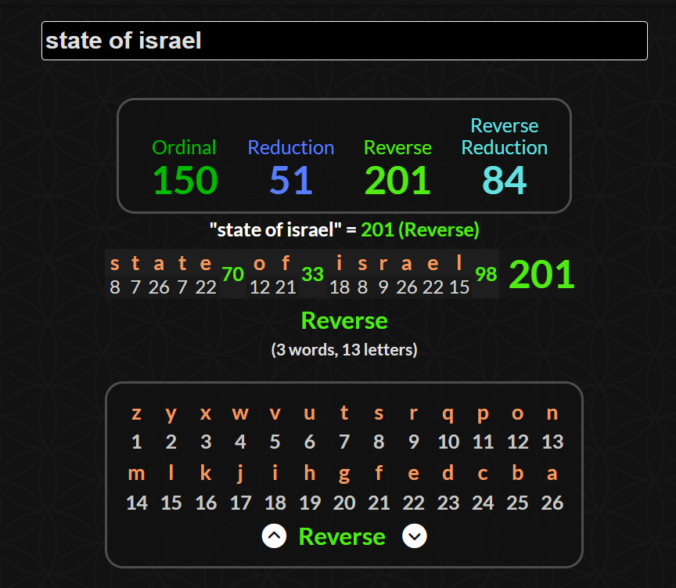
Task: Click the '201 (Reverse)' result text
Action: 420,229
